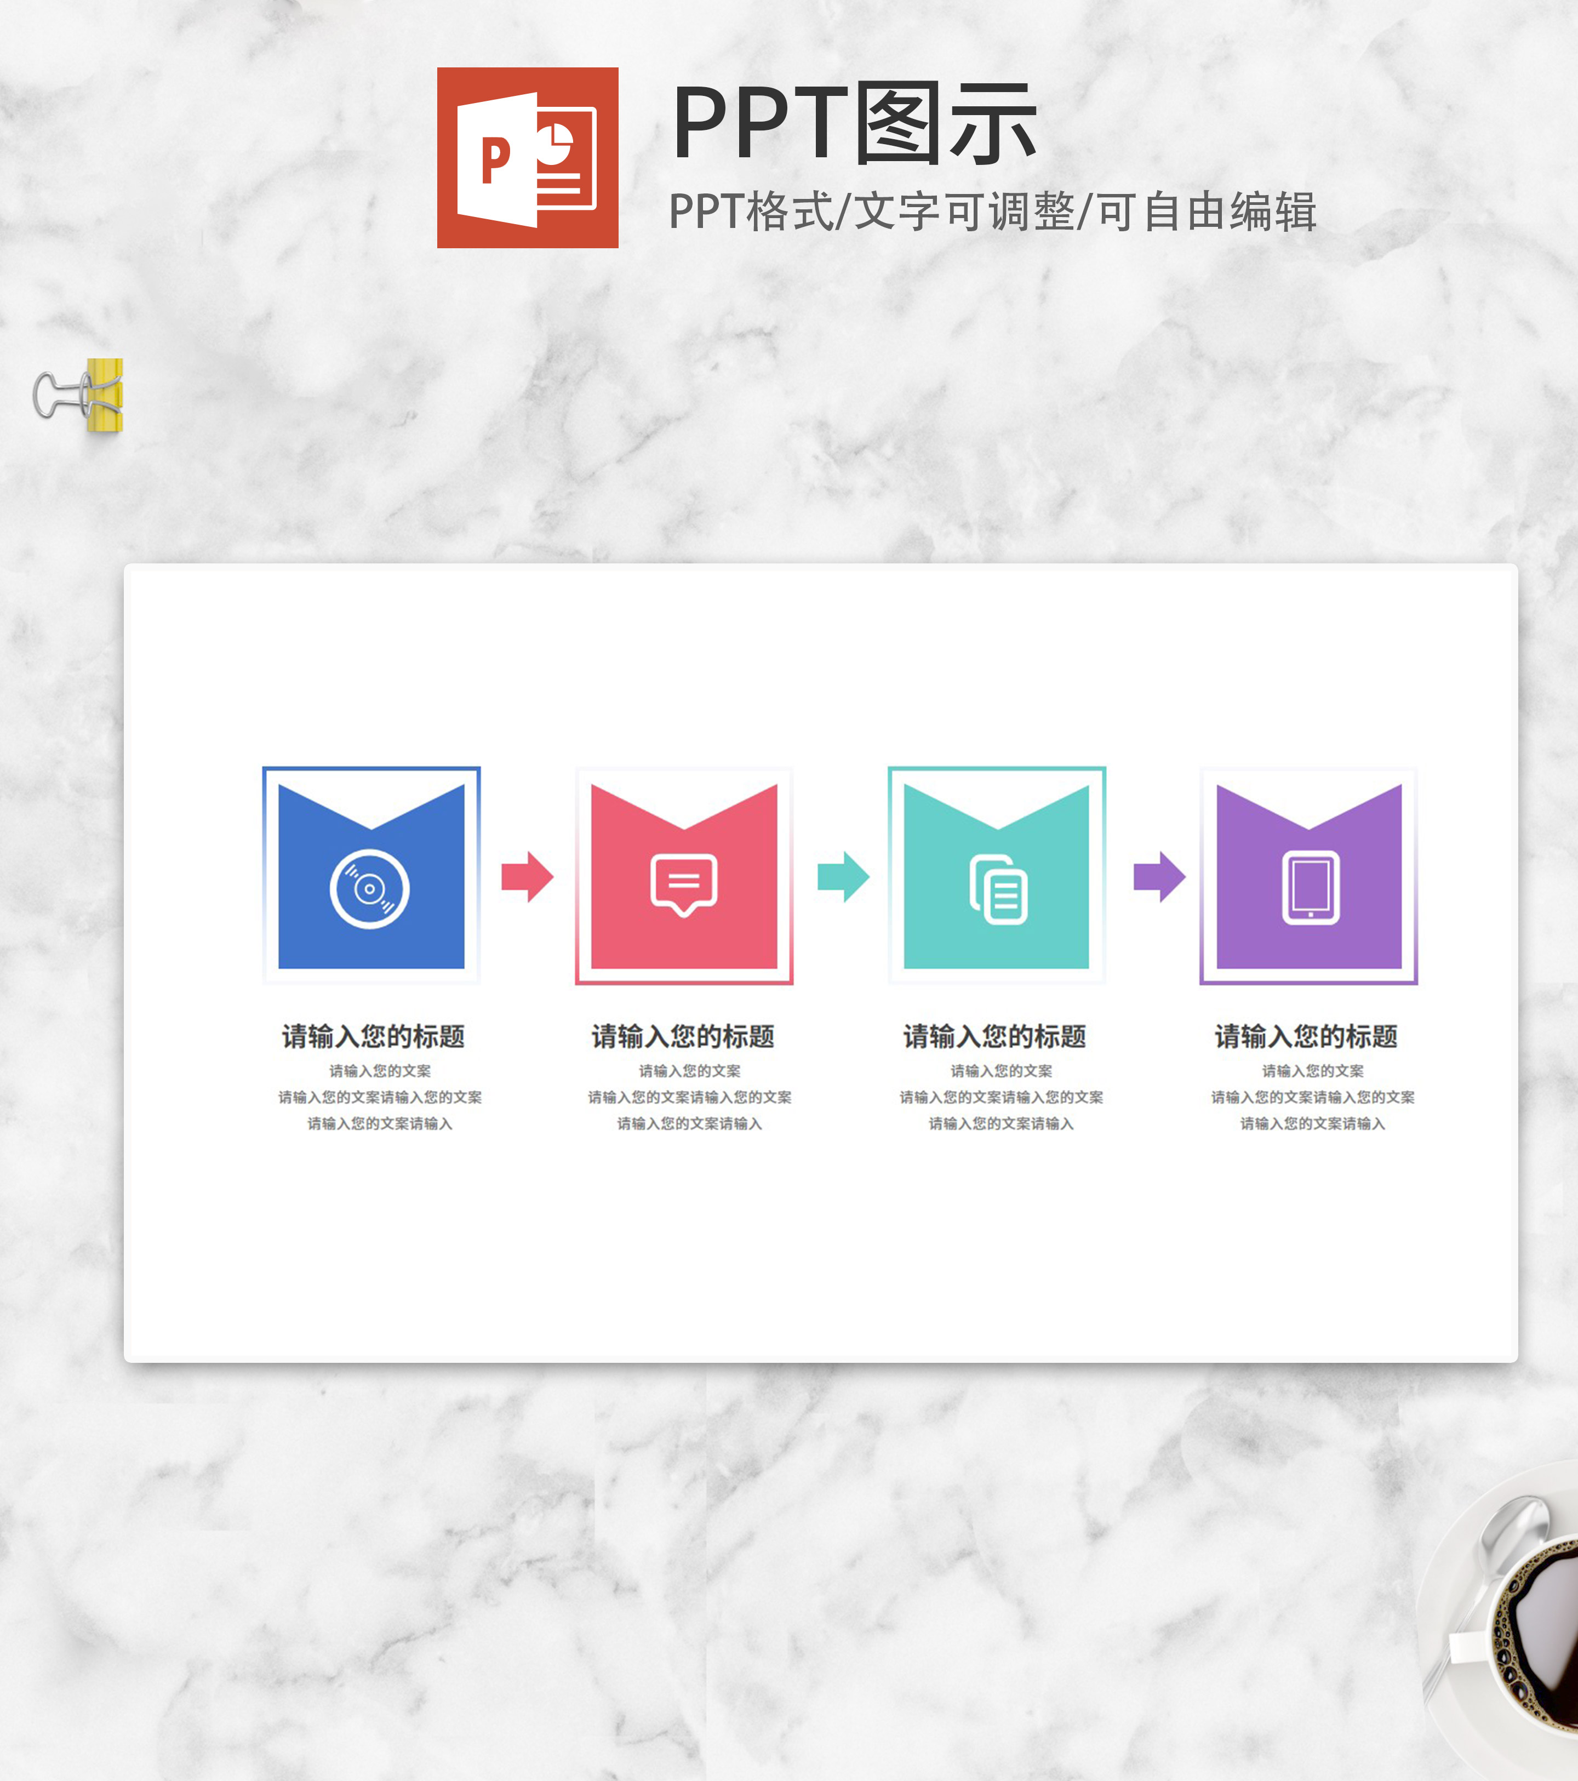
Task: Click the blue square frame border
Action: pos(371,769)
